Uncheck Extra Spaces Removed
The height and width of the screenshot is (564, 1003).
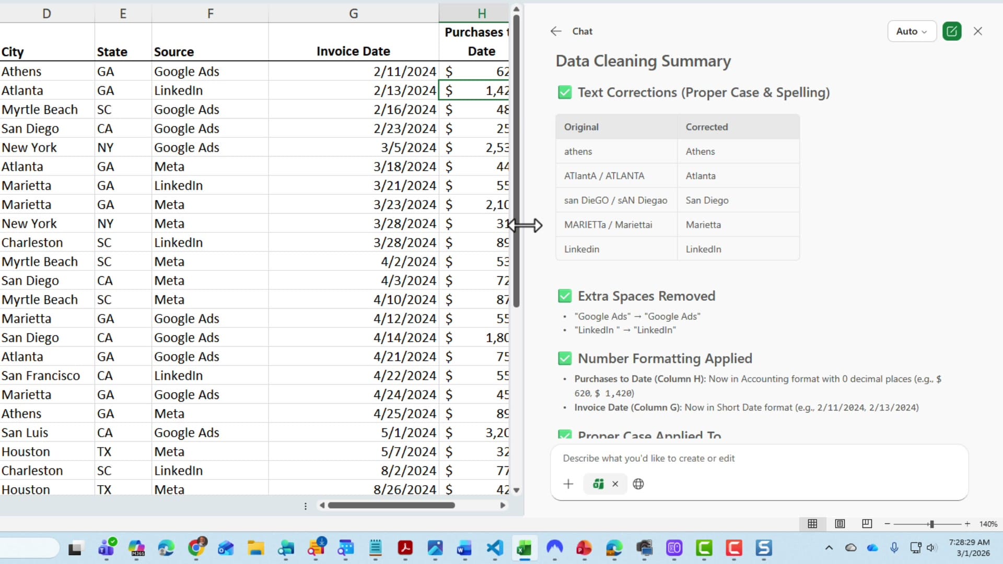tap(565, 296)
